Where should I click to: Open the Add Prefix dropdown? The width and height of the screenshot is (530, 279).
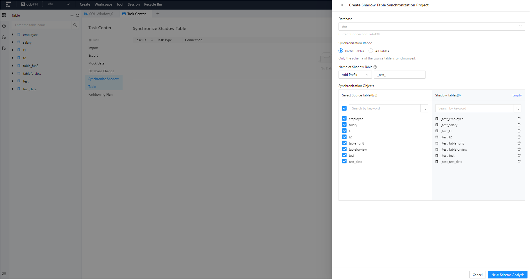(x=355, y=75)
